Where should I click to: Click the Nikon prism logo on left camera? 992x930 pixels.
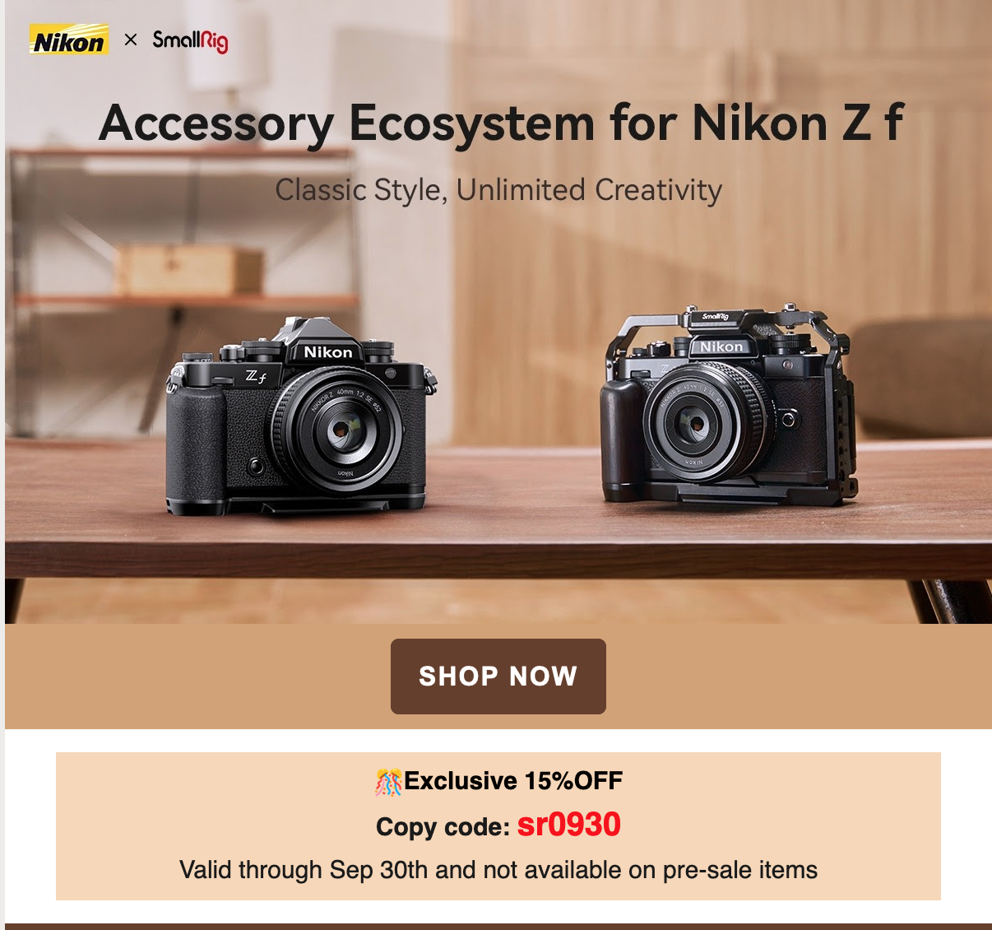coord(328,352)
